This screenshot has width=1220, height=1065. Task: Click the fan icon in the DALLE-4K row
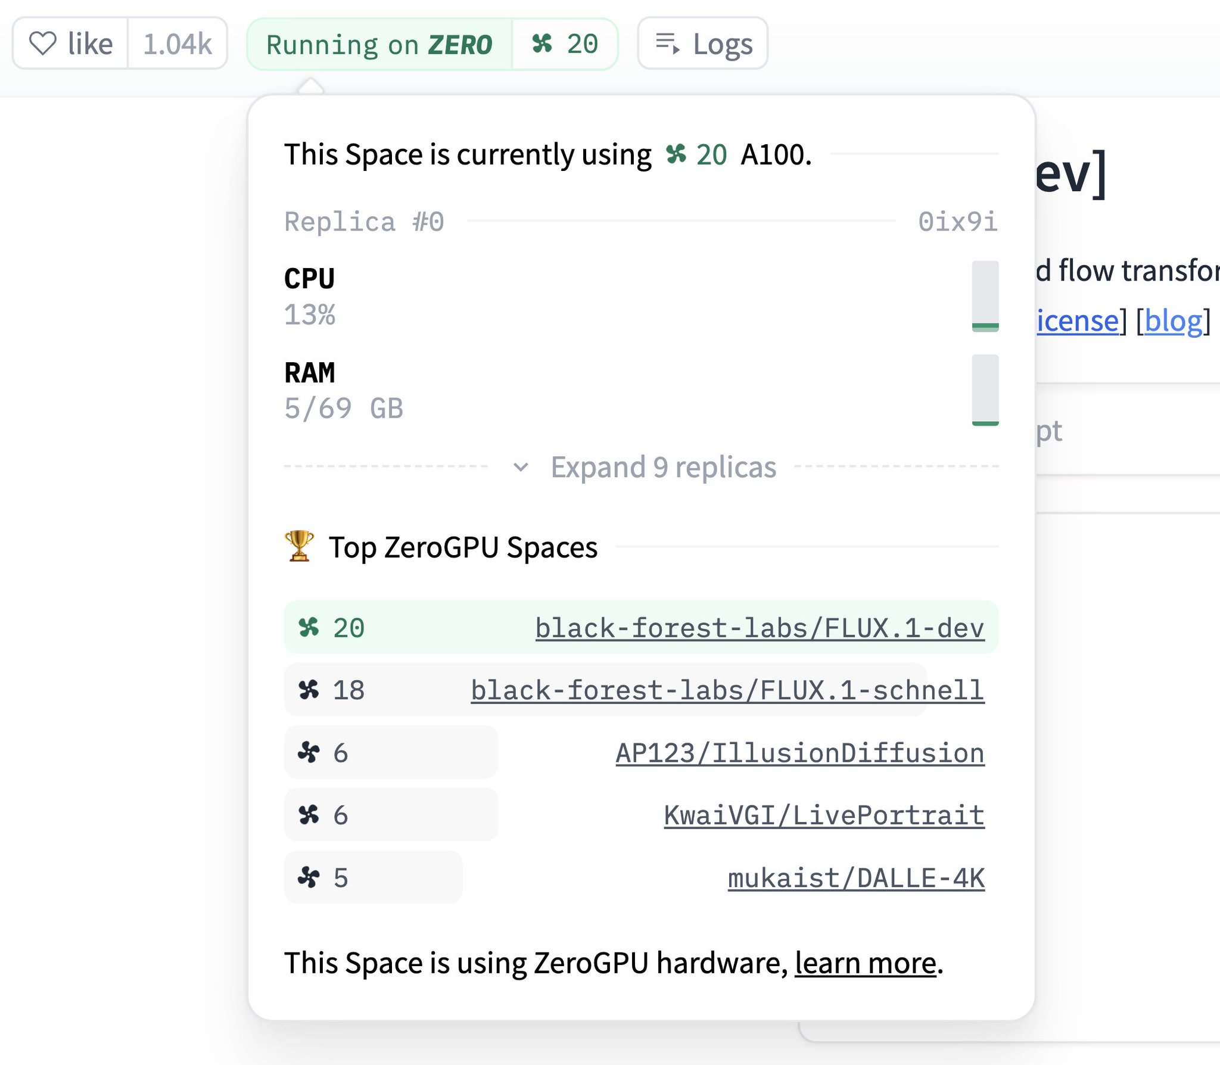[x=309, y=878]
